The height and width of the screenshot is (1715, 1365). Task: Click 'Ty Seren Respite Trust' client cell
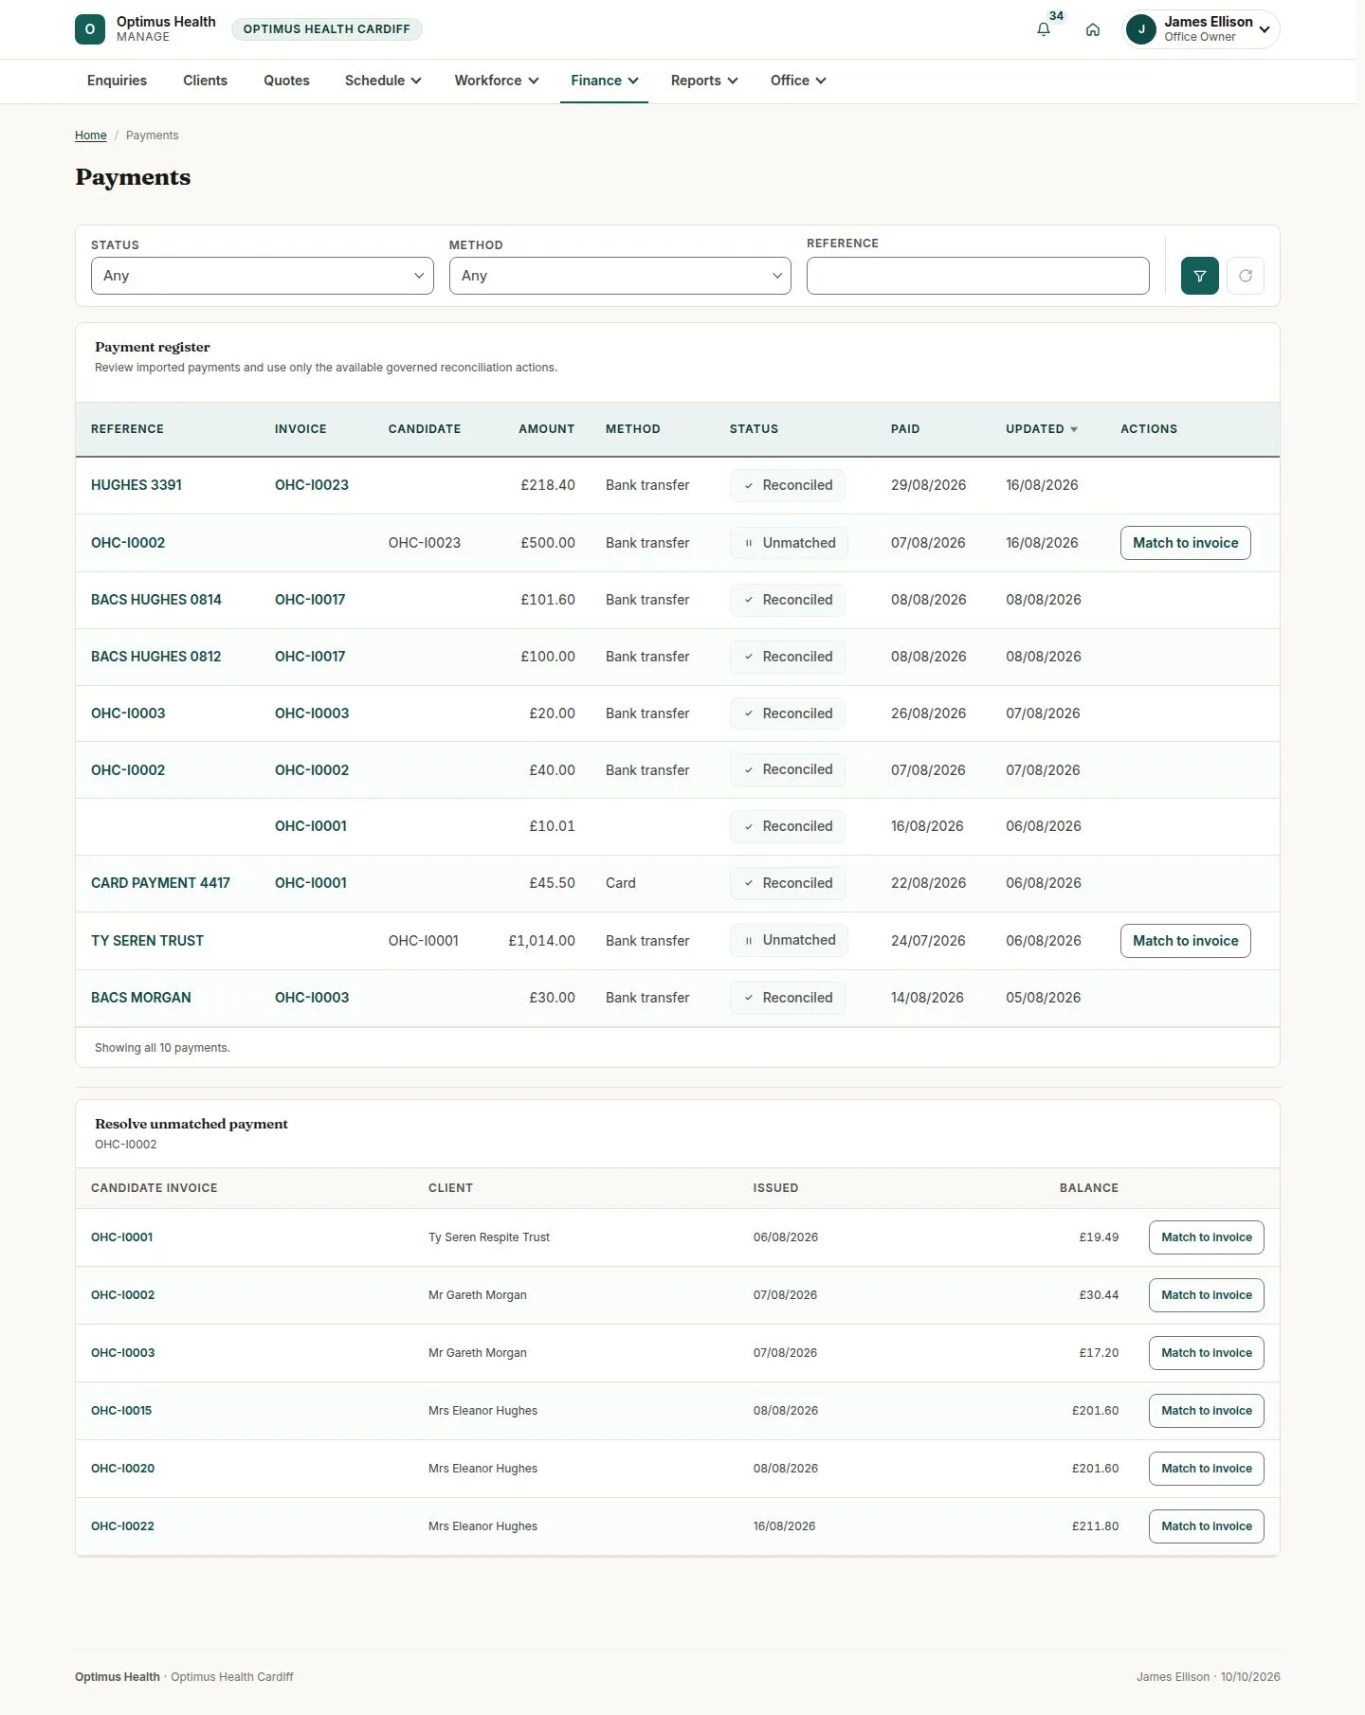489,1237
